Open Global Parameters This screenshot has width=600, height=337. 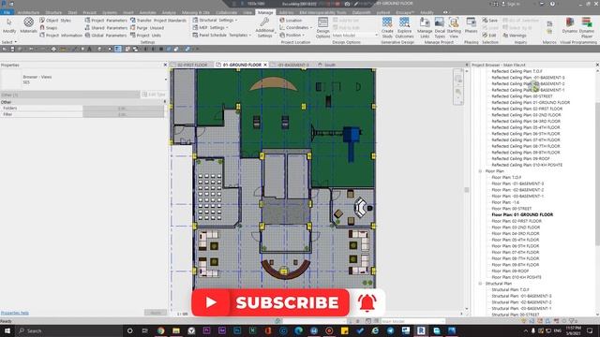[106, 36]
